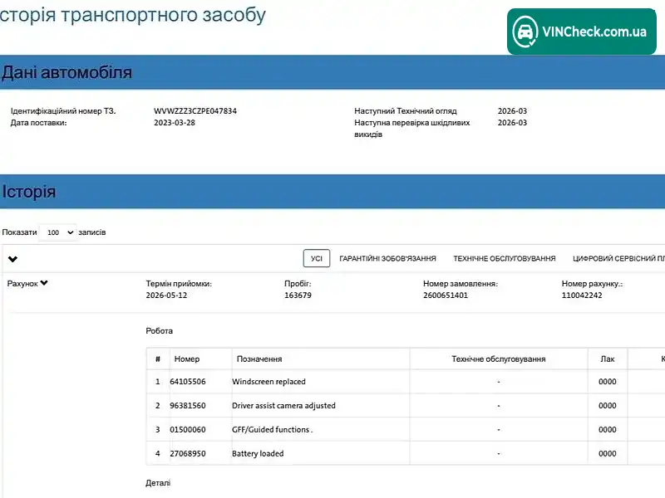Click the Дата поставки label
The height and width of the screenshot is (498, 665).
(38, 122)
